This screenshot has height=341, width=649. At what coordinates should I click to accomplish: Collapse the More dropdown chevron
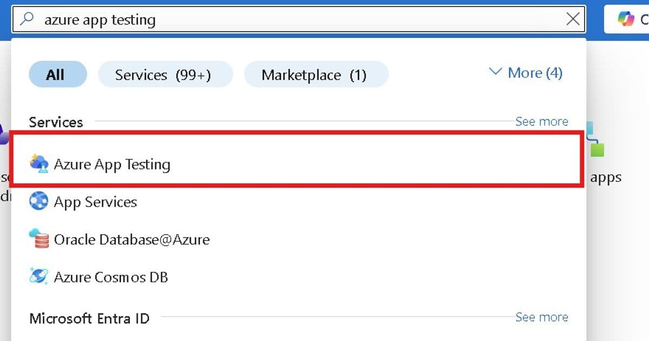pos(496,71)
